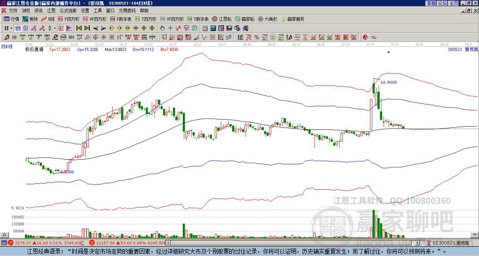Click the 论坛 forum button

tap(443, 3)
